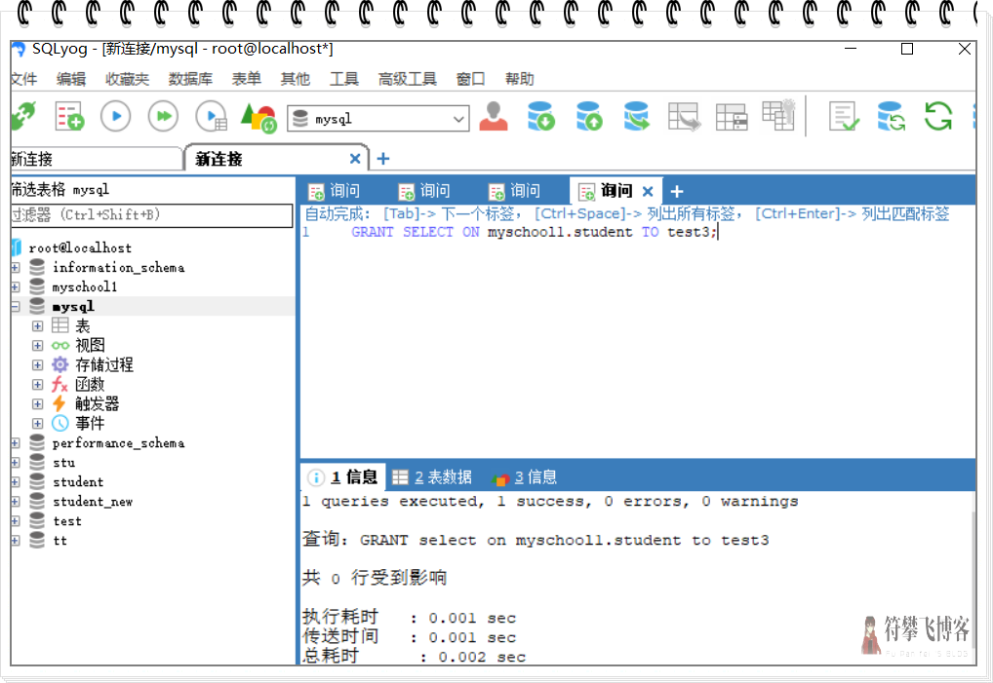Open the 工具 menu
Viewport: 993px width, 683px height.
[x=344, y=79]
